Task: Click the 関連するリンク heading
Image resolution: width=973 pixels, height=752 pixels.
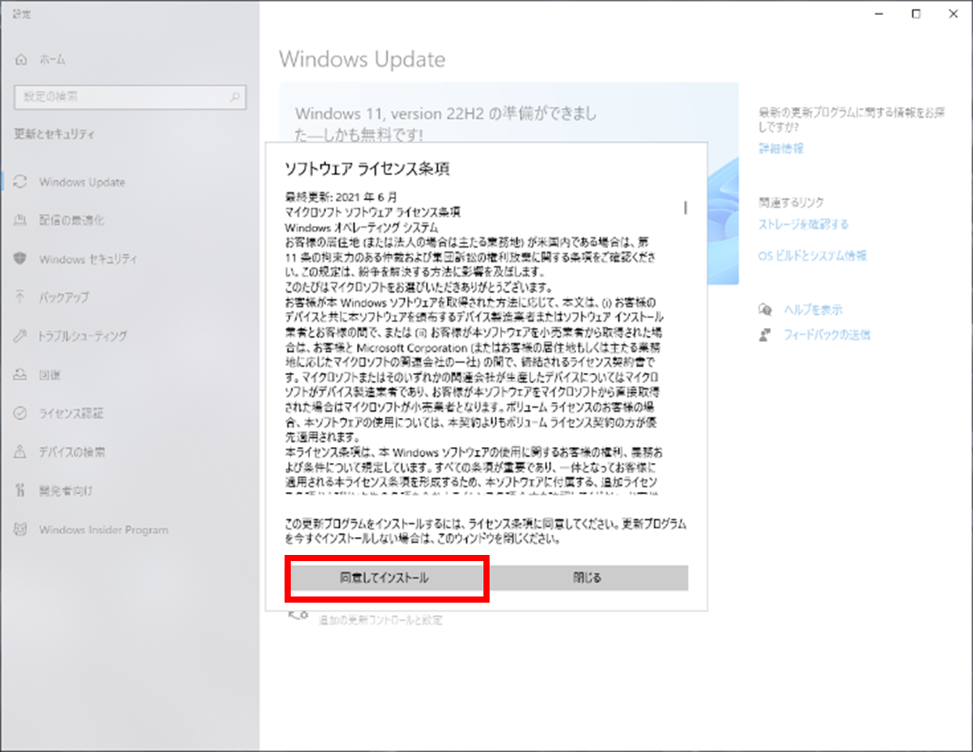Action: [791, 202]
